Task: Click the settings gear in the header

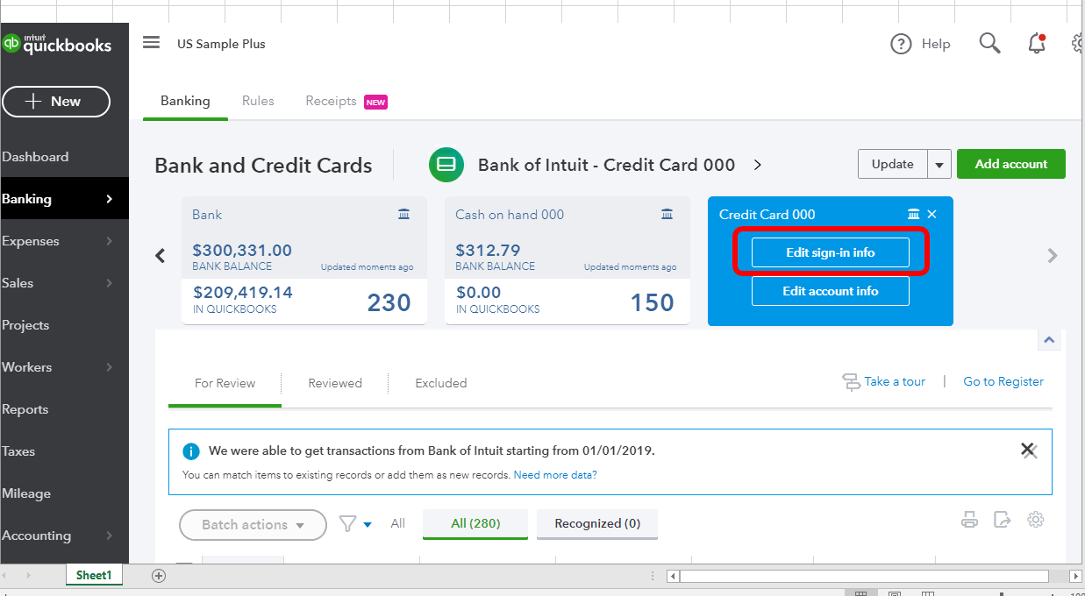Action: click(1077, 43)
